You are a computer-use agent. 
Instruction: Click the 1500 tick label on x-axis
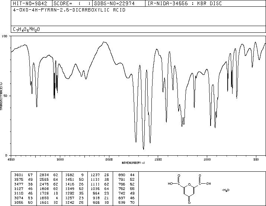click(x=158, y=159)
